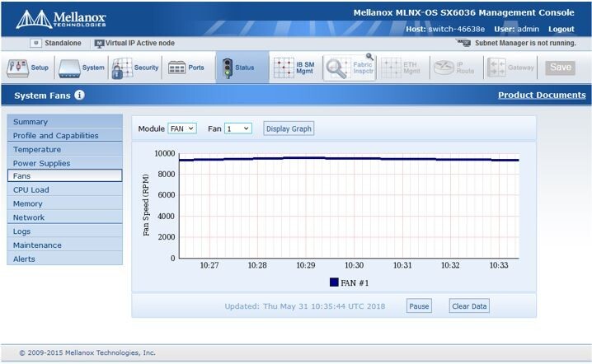Open the Module dropdown set to FAN
592x364 pixels.
coord(182,128)
